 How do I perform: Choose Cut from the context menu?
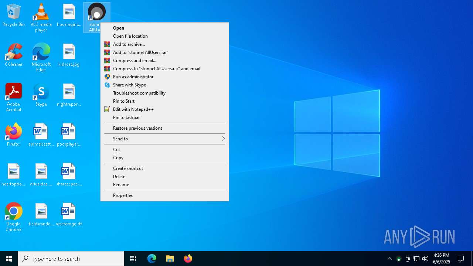coord(164,150)
